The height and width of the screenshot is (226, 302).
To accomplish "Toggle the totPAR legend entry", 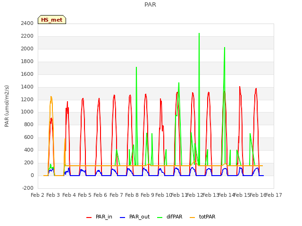I will (202, 217).
